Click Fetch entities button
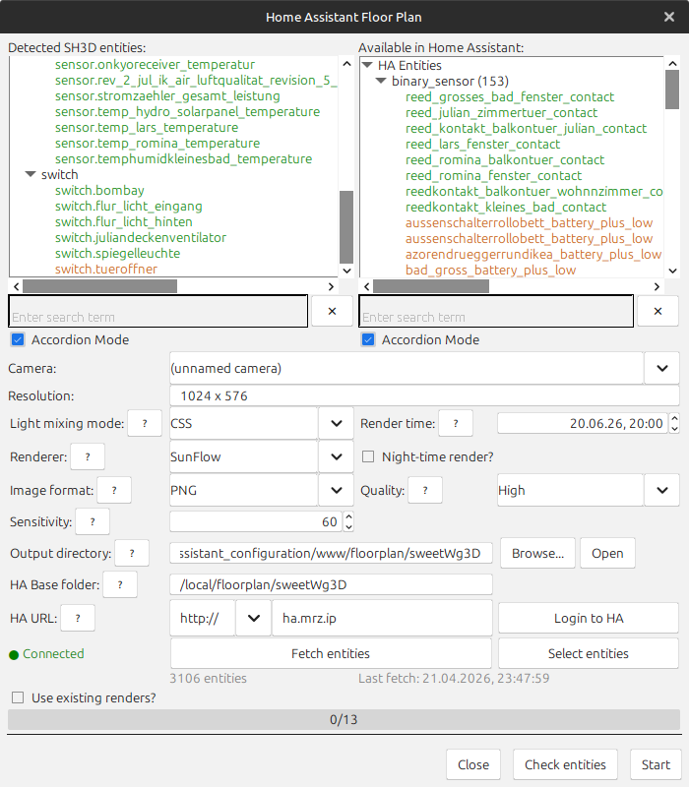 [331, 653]
